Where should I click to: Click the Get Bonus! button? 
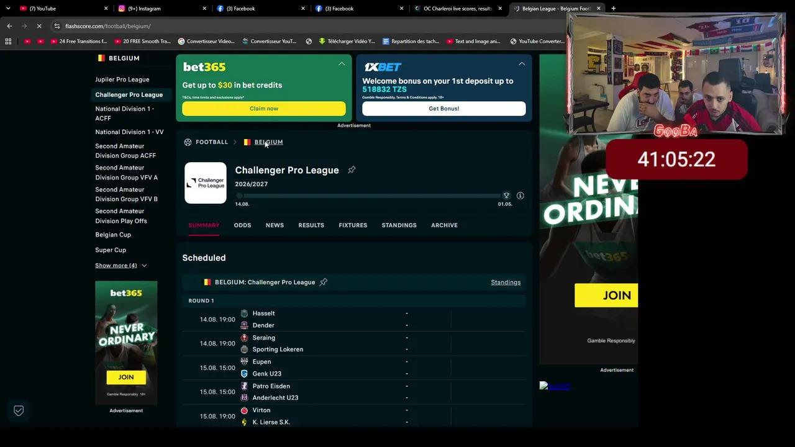tap(444, 109)
